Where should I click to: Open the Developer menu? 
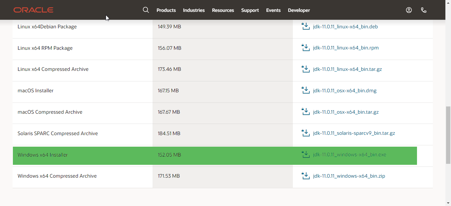pyautogui.click(x=299, y=10)
